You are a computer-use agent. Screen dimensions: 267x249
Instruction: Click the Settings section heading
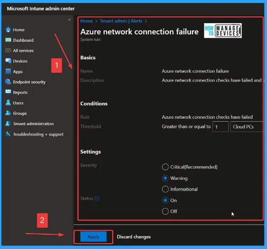tap(90, 152)
